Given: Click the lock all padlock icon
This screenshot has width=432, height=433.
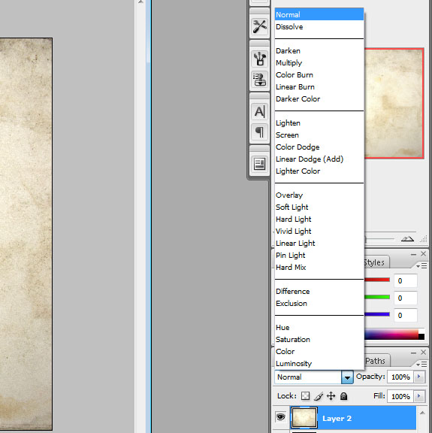Looking at the screenshot, I should coord(343,396).
